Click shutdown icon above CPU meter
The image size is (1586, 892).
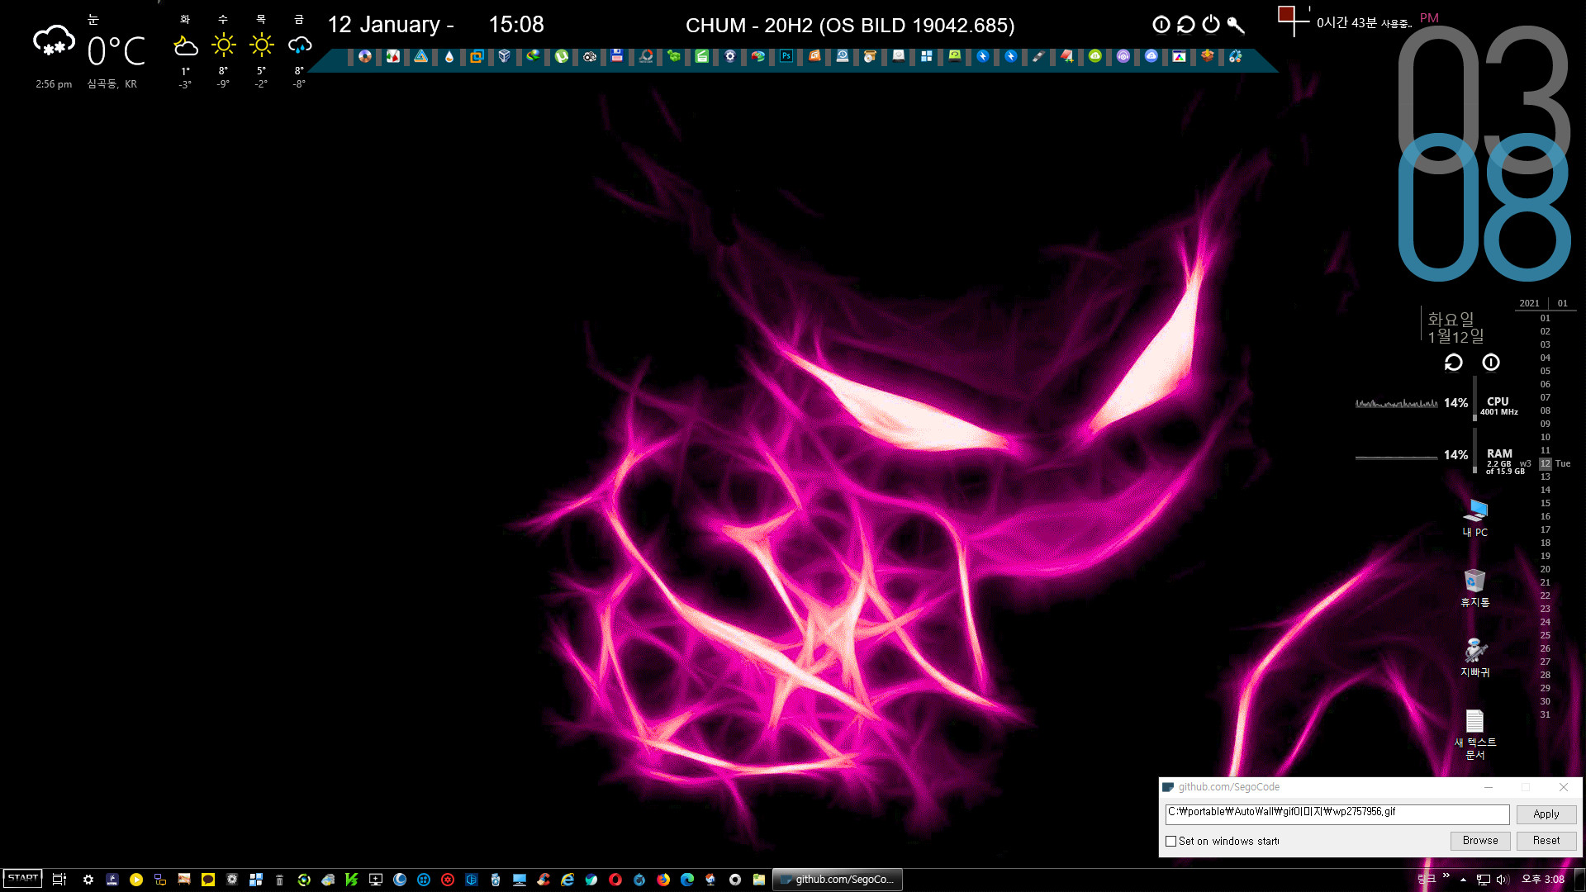[x=1491, y=363]
